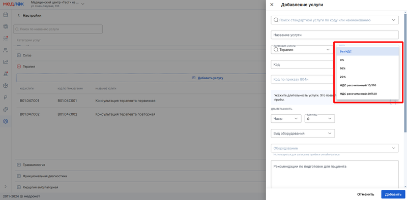Click the Название услуги field
This screenshot has height=200, width=407.
click(x=335, y=35)
